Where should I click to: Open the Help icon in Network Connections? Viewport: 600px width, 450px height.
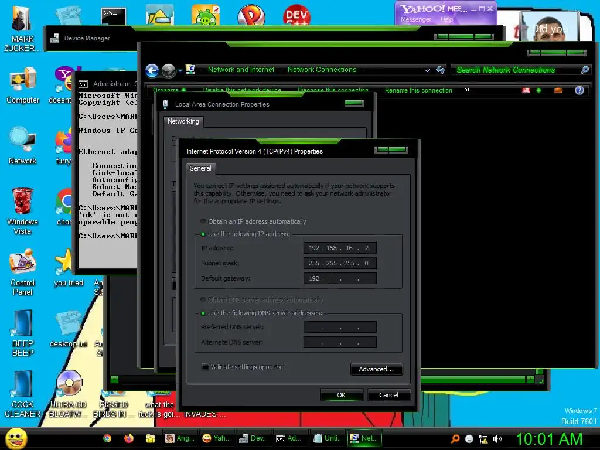point(579,90)
